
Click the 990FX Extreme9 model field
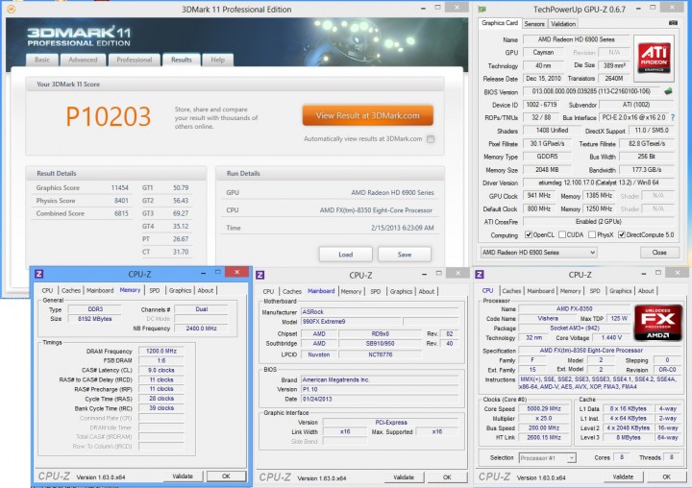pos(350,322)
